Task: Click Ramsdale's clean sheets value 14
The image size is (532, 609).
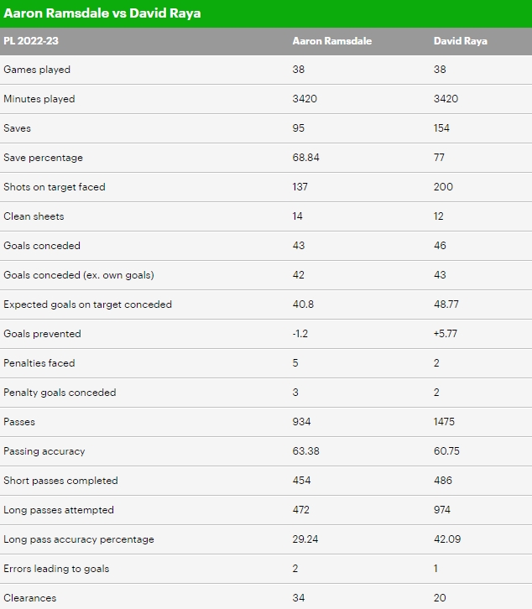Action: [298, 216]
